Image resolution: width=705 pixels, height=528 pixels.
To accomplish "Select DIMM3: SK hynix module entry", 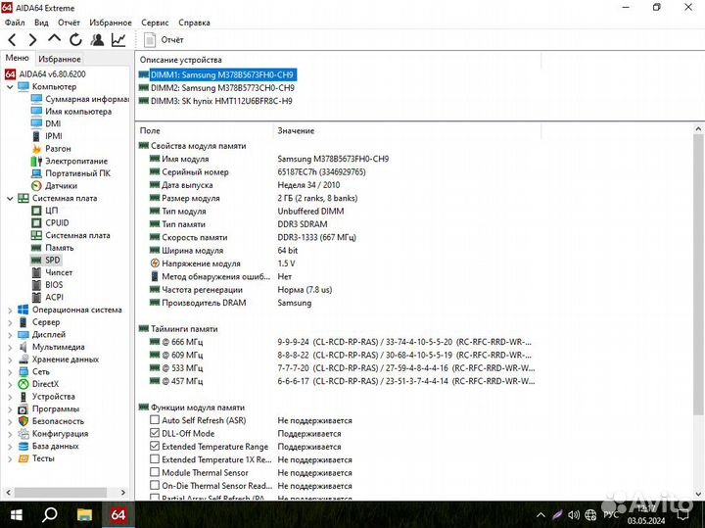I will pyautogui.click(x=219, y=100).
